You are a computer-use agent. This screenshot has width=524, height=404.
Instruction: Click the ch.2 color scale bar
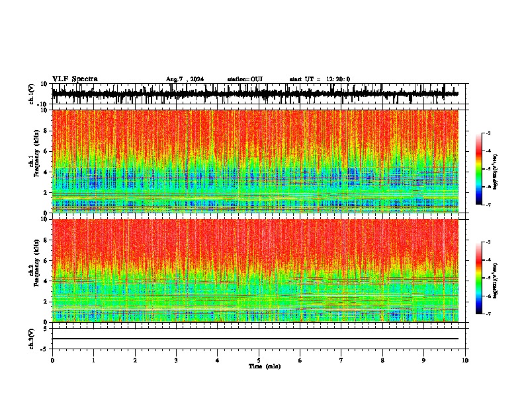478,278
